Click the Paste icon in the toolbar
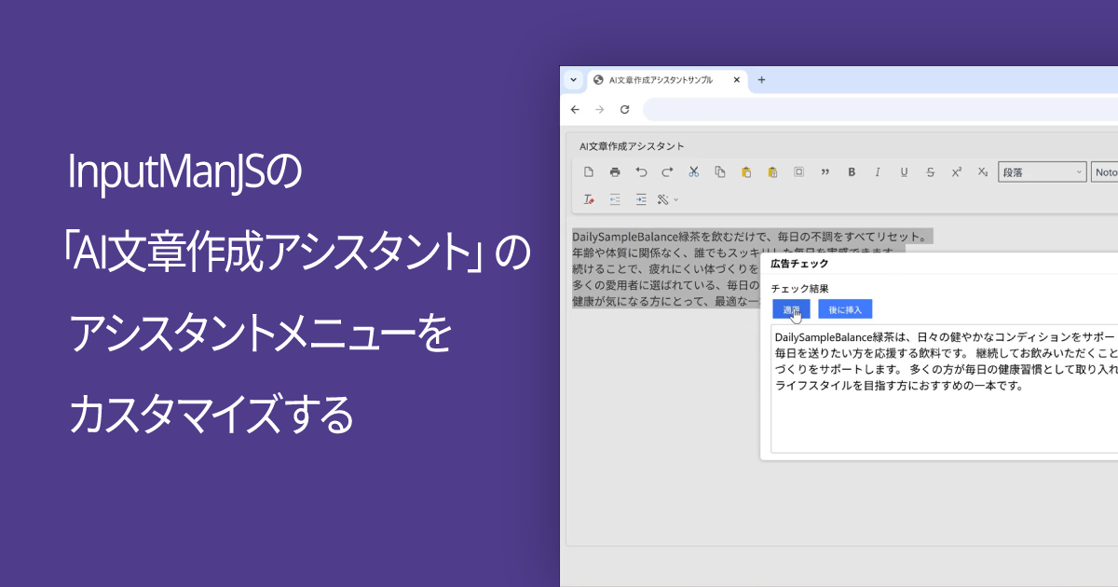The height and width of the screenshot is (587, 1118). click(x=745, y=172)
